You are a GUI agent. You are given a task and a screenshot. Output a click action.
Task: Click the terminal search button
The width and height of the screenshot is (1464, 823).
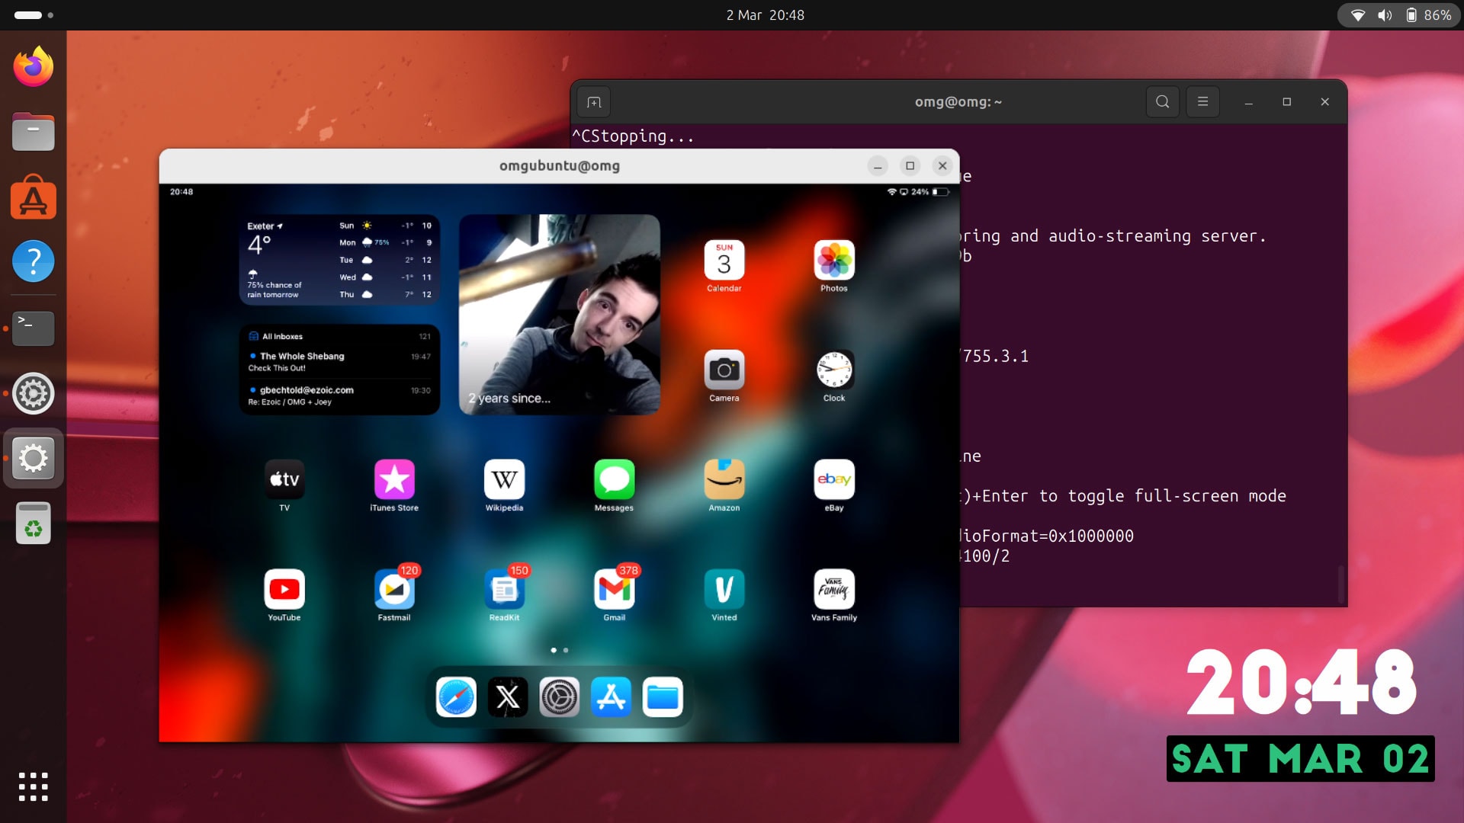tap(1162, 101)
